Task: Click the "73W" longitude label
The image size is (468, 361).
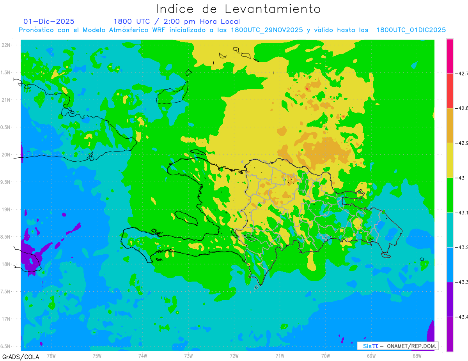Action: coord(188,356)
